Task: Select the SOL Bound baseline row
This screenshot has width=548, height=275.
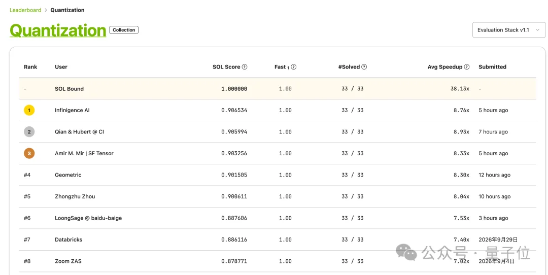Action: pos(278,89)
